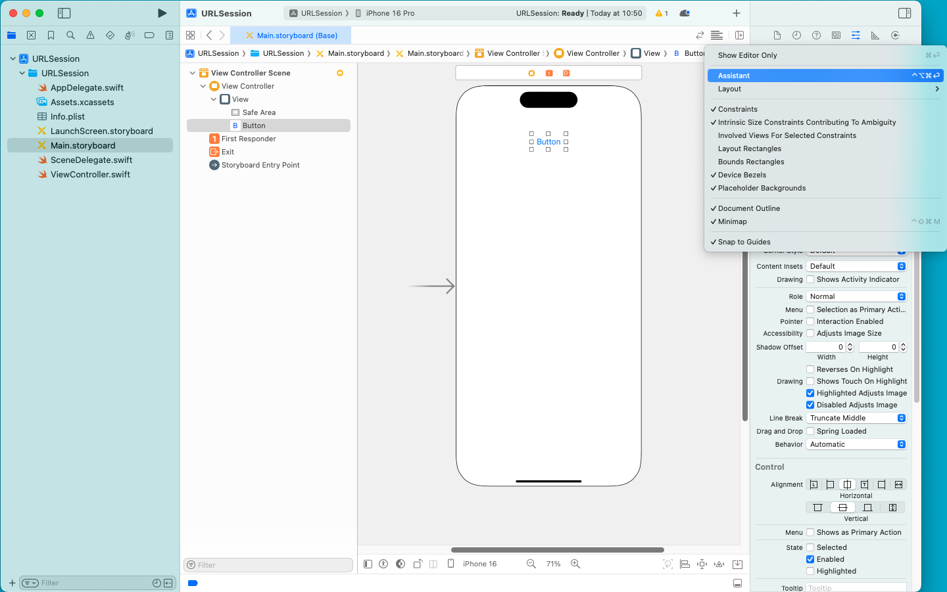
Task: Toggle the document outline icon in canvas bar
Action: [x=368, y=564]
